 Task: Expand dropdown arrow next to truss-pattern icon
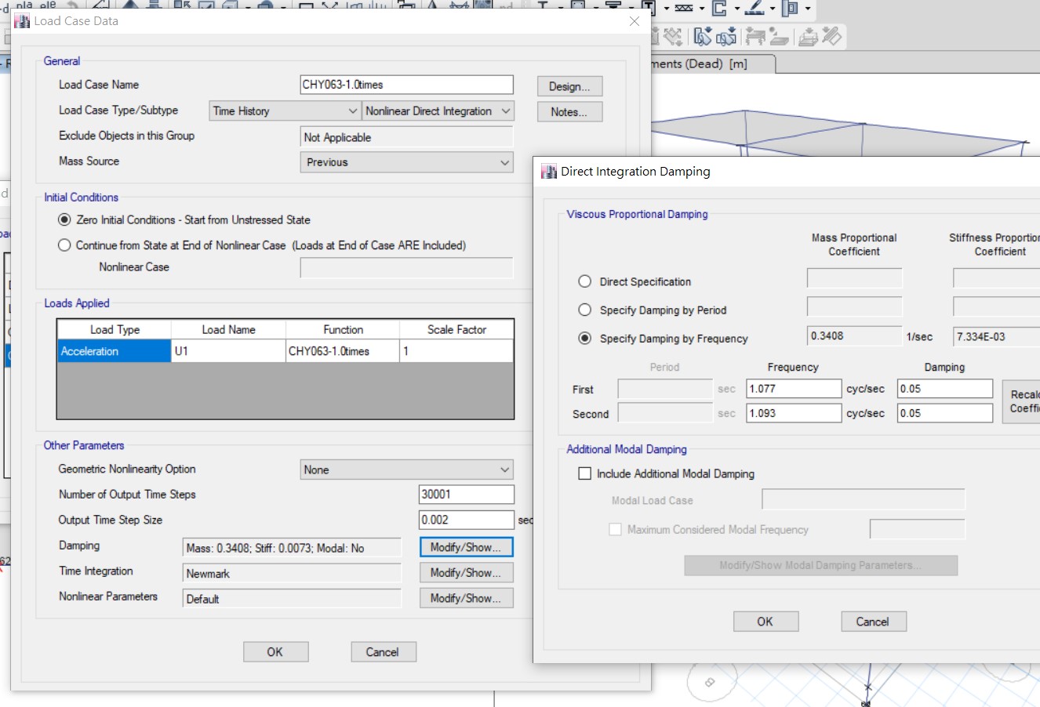(x=701, y=9)
